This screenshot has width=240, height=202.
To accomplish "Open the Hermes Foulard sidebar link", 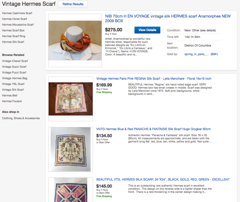I will 12,101.
